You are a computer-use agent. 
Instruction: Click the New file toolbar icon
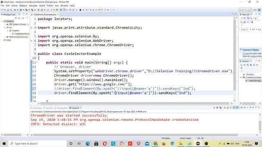(x=2, y=10)
